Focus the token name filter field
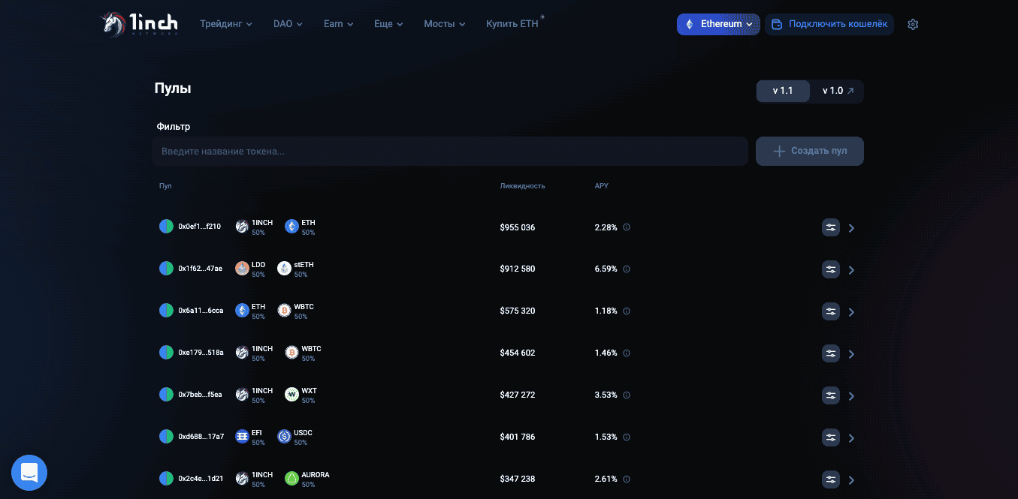Viewport: 1018px width, 499px height. point(450,151)
